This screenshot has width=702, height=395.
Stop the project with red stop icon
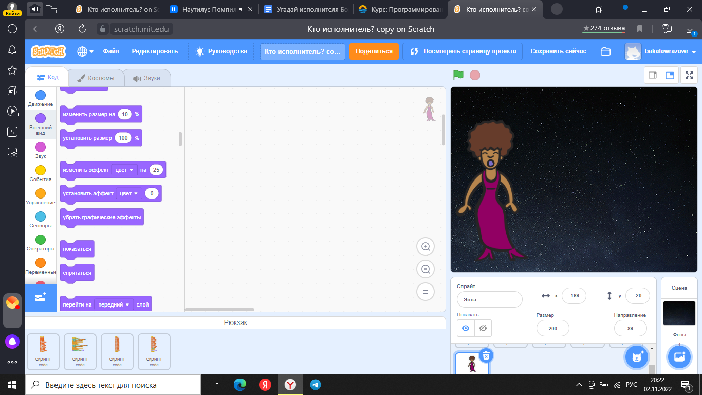click(475, 75)
